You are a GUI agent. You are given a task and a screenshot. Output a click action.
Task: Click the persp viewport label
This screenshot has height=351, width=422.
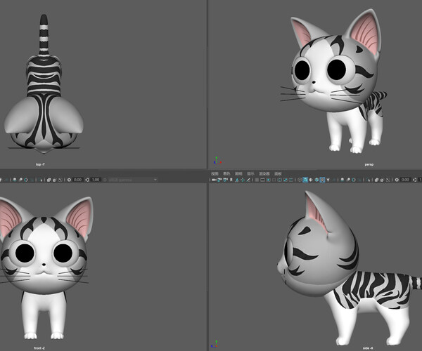coord(369,164)
